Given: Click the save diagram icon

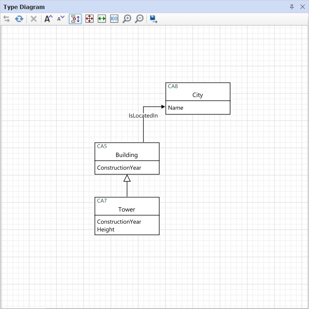Looking at the screenshot, I should 153,19.
